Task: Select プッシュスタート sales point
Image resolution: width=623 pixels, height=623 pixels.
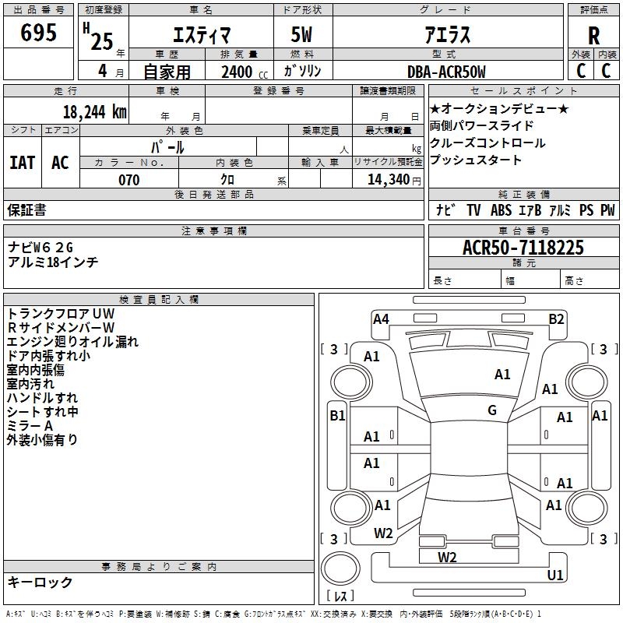Action: coord(475,160)
